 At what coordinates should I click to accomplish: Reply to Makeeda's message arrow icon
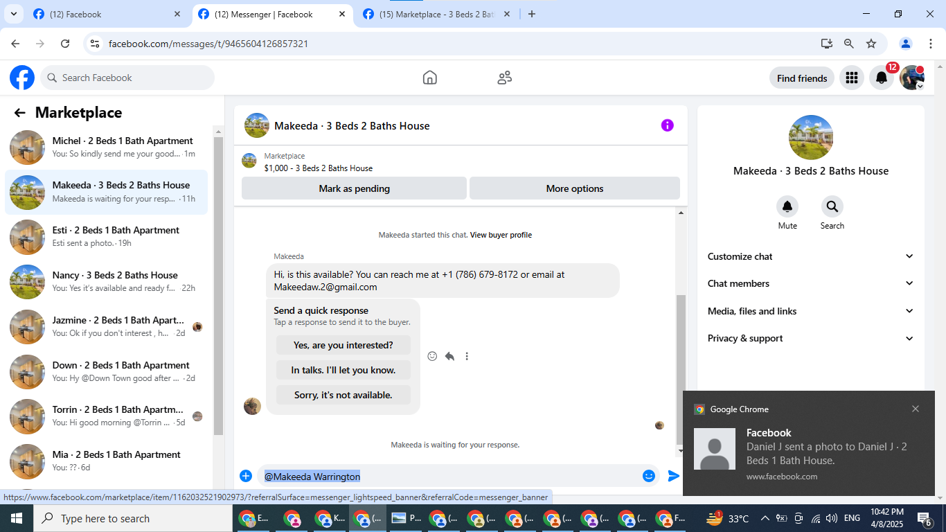(449, 356)
